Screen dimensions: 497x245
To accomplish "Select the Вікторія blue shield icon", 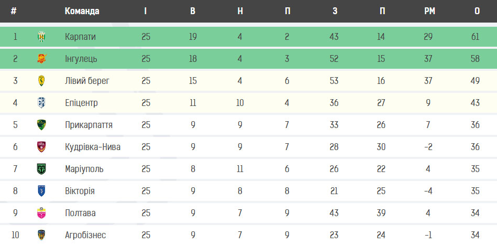I will 41,191.
